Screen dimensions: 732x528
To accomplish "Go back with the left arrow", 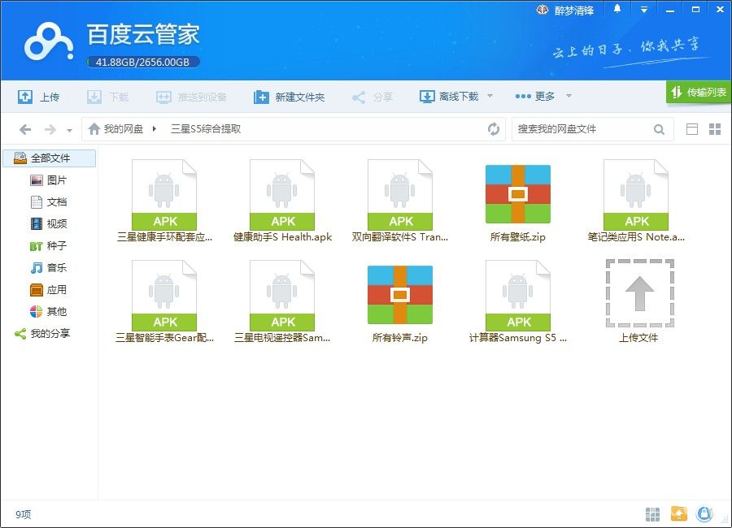I will click(x=25, y=129).
